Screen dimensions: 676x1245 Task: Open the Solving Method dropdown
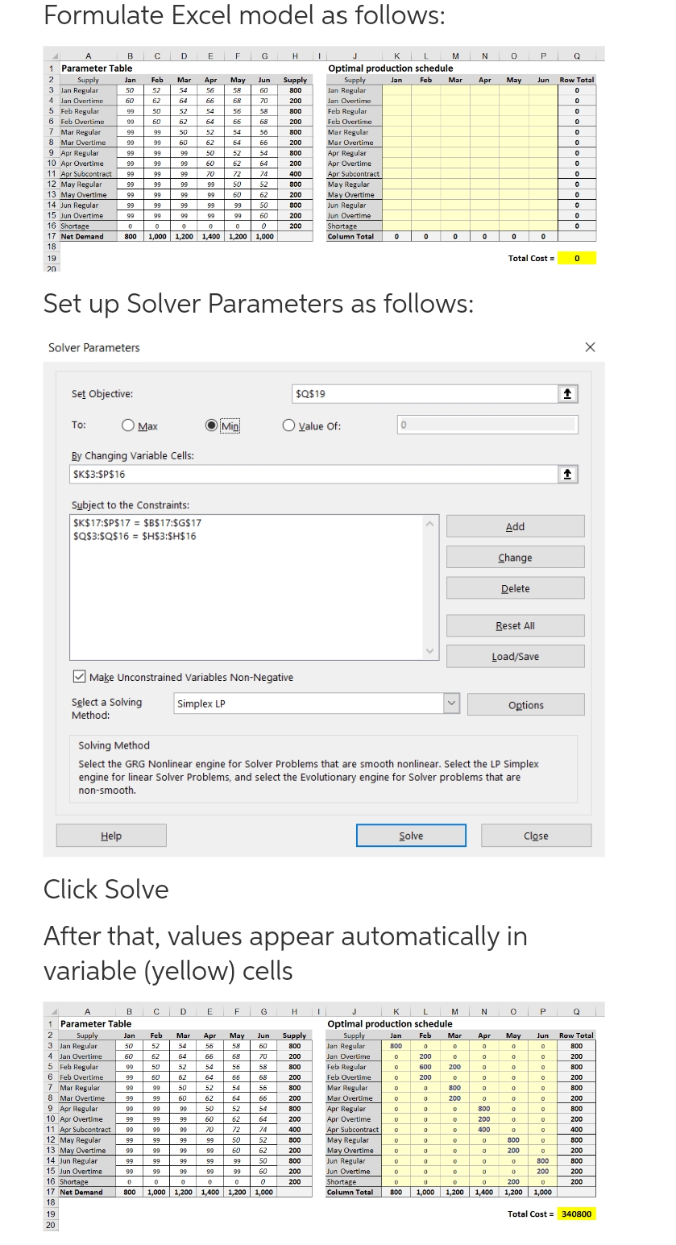click(x=451, y=703)
